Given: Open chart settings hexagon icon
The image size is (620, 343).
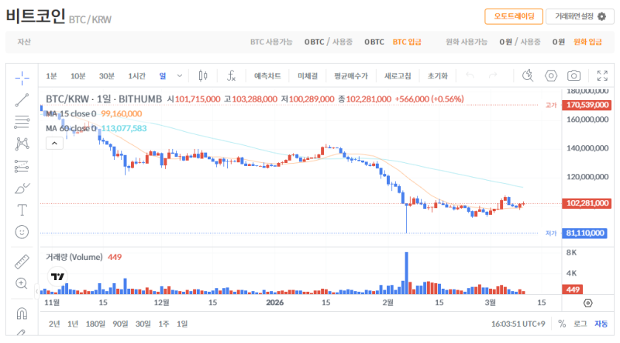Looking at the screenshot, I should pyautogui.click(x=551, y=75).
